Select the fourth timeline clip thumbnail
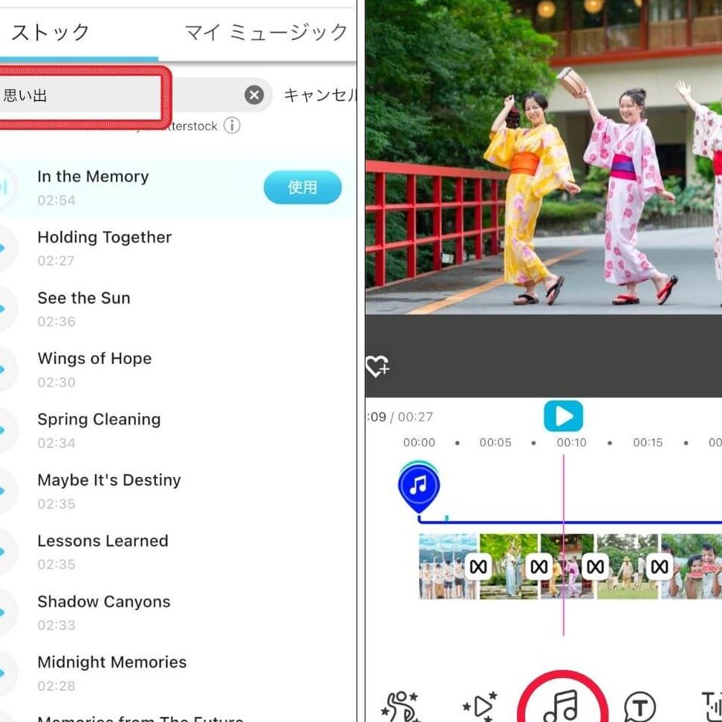The height and width of the screenshot is (722, 722). click(x=628, y=566)
